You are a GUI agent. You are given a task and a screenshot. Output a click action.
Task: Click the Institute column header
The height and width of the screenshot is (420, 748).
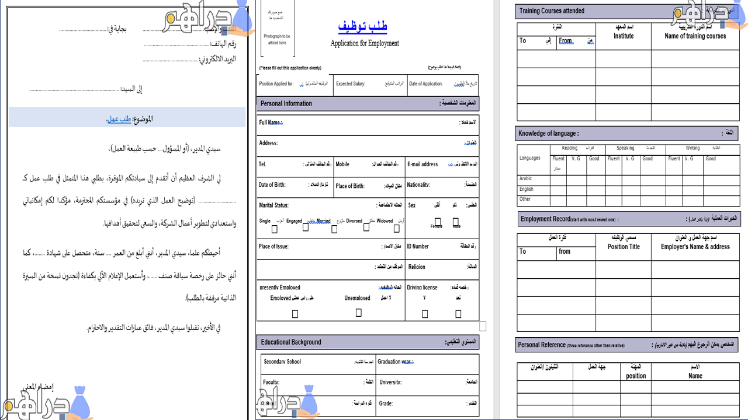(x=624, y=36)
